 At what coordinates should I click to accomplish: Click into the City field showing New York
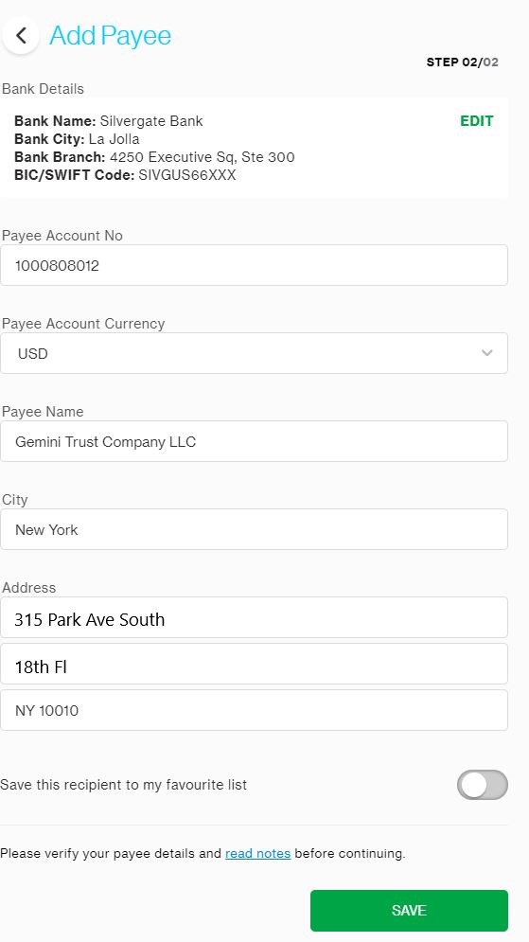click(254, 529)
